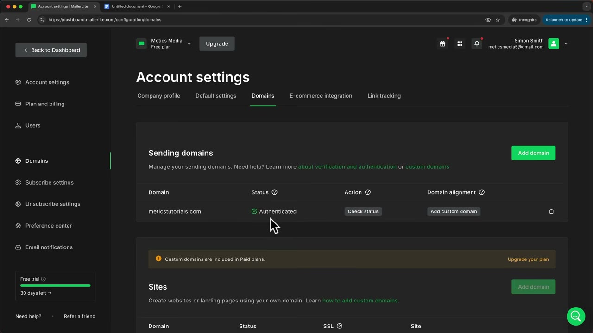Image resolution: width=593 pixels, height=333 pixels.
Task: Click the Domain alignment help icon
Action: point(482,192)
